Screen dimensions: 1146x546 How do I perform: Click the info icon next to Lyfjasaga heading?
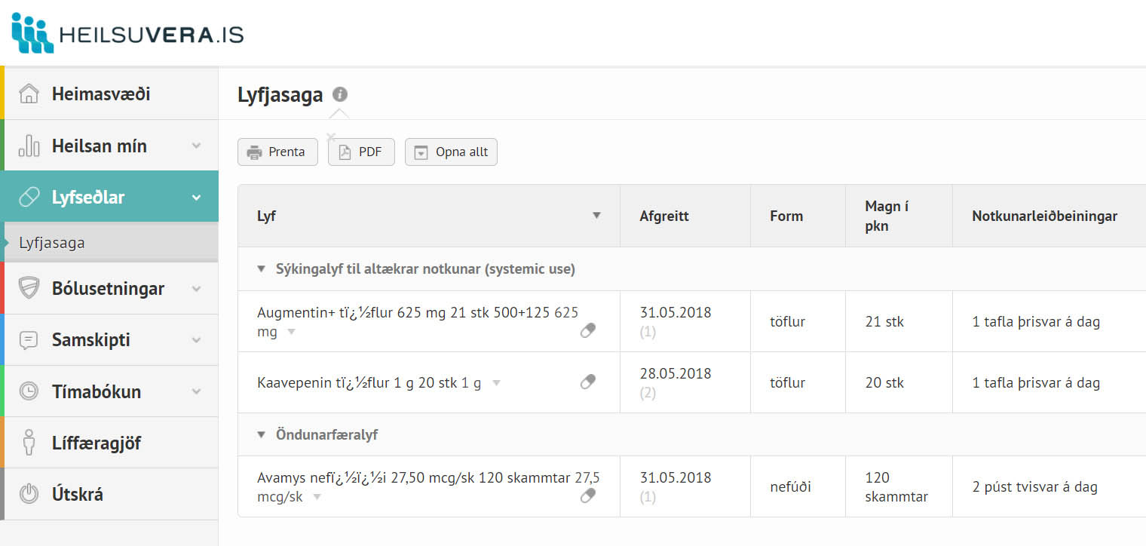340,94
